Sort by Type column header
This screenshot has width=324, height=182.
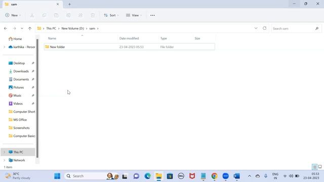tap(164, 38)
